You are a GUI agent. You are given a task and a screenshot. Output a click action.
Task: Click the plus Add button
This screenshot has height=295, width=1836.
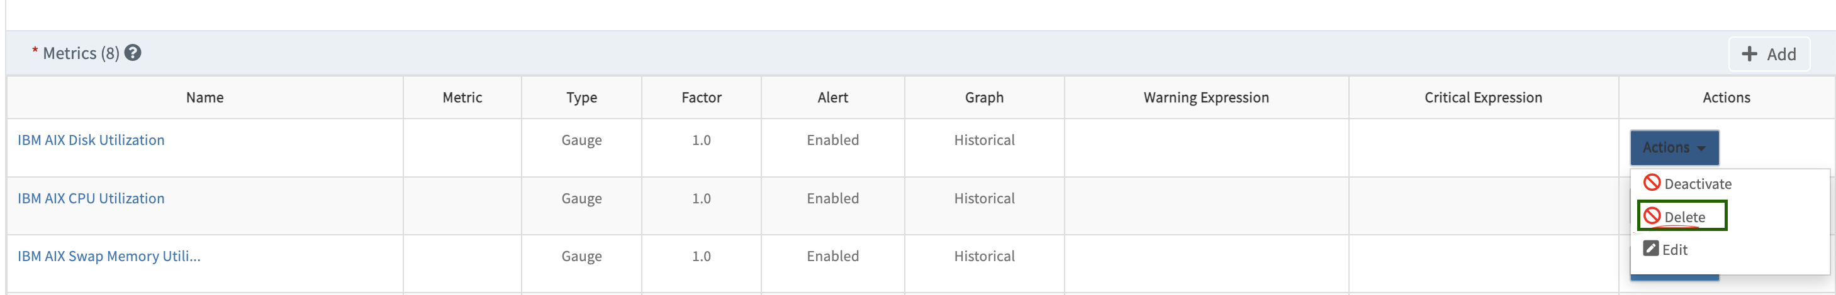tap(1769, 54)
